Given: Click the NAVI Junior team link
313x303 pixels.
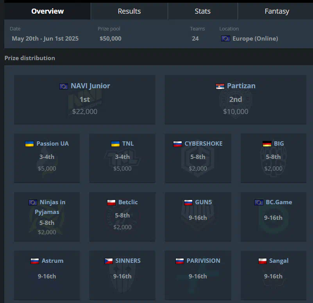Looking at the screenshot, I should point(90,86).
